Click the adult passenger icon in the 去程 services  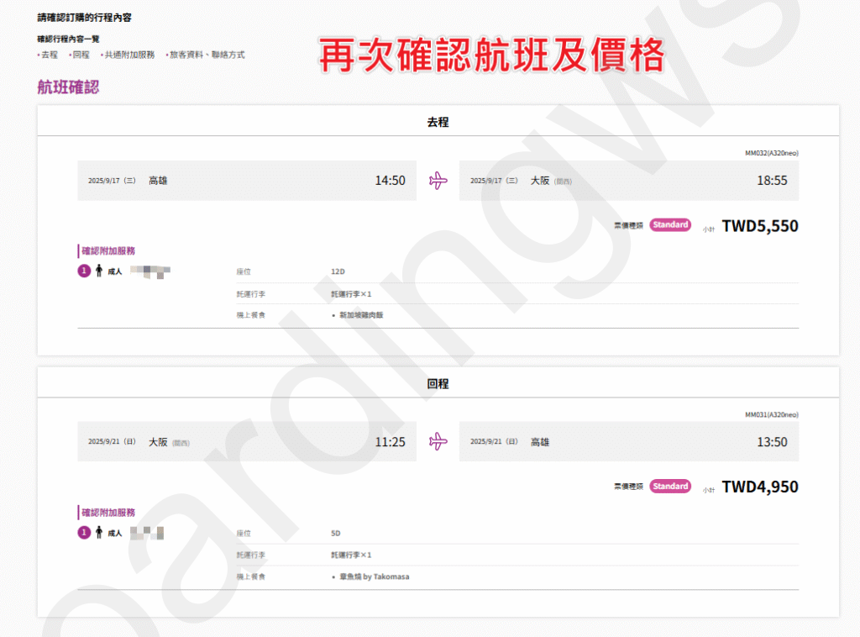coord(99,271)
